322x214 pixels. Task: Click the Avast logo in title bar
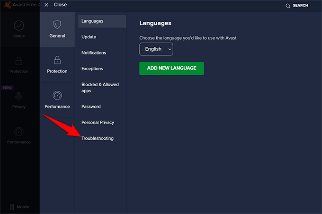pos(8,5)
